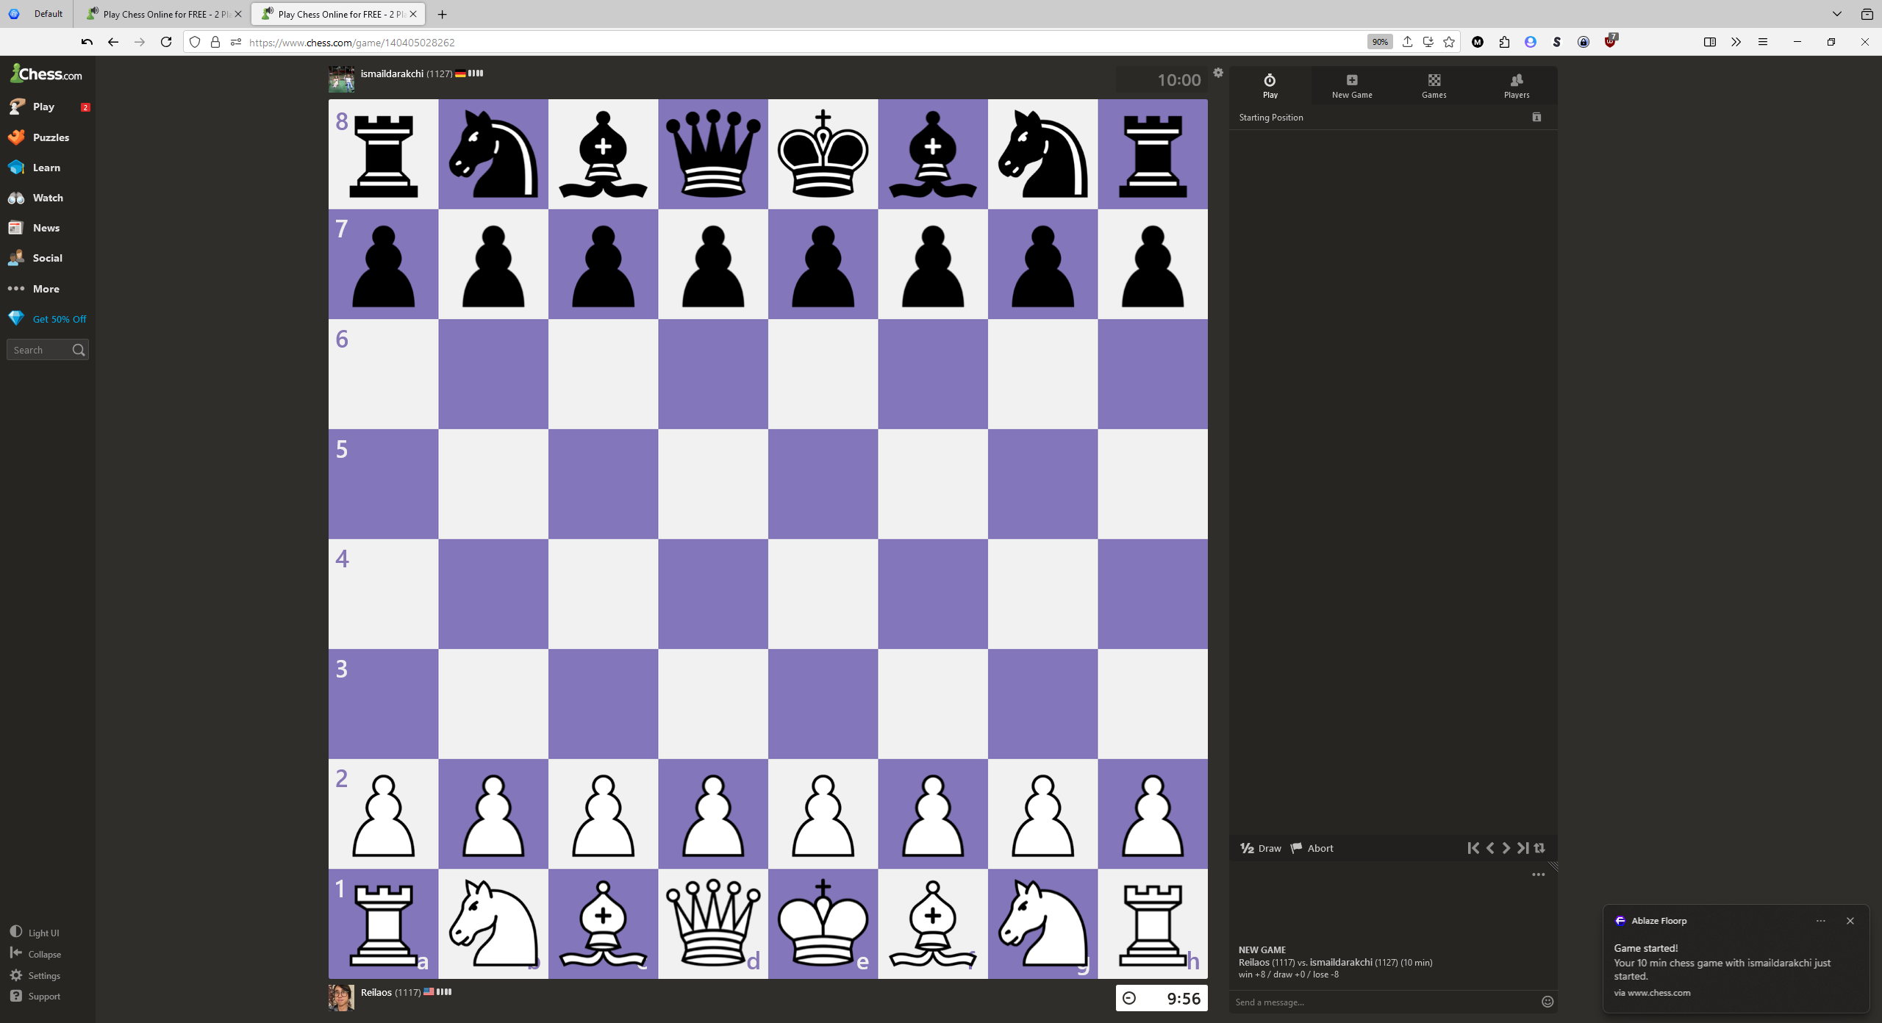The width and height of the screenshot is (1882, 1023).
Task: Open ismaildarakchi's profile name
Action: [x=392, y=73]
